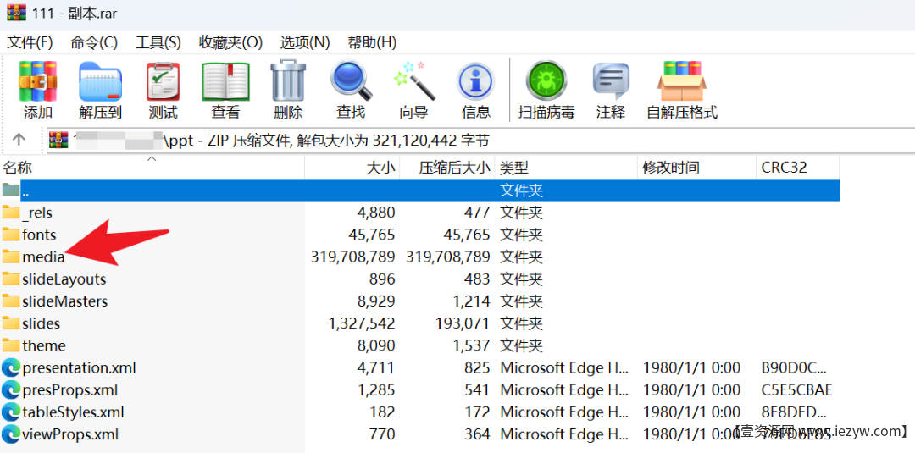Screen dimensions: 915x453
Task: Click the 测试 (Test) toolbar icon
Action: point(163,81)
